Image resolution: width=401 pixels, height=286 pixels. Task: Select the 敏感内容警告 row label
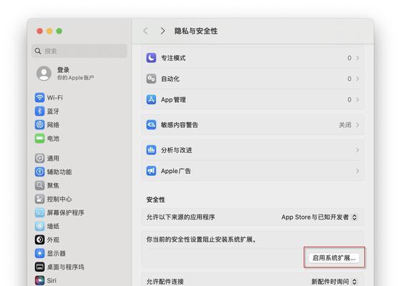tap(179, 125)
